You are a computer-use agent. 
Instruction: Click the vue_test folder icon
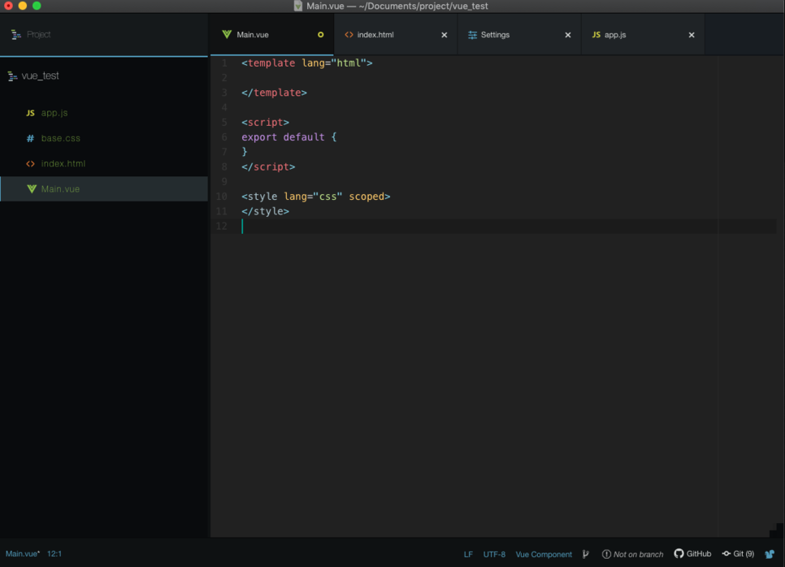click(12, 76)
